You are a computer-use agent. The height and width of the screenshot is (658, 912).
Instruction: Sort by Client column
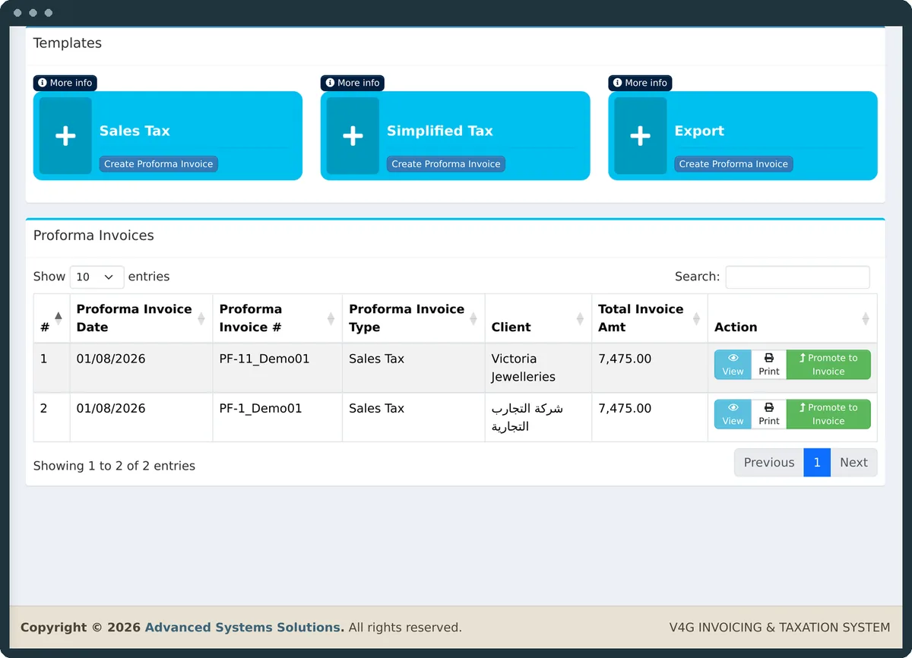click(538, 318)
